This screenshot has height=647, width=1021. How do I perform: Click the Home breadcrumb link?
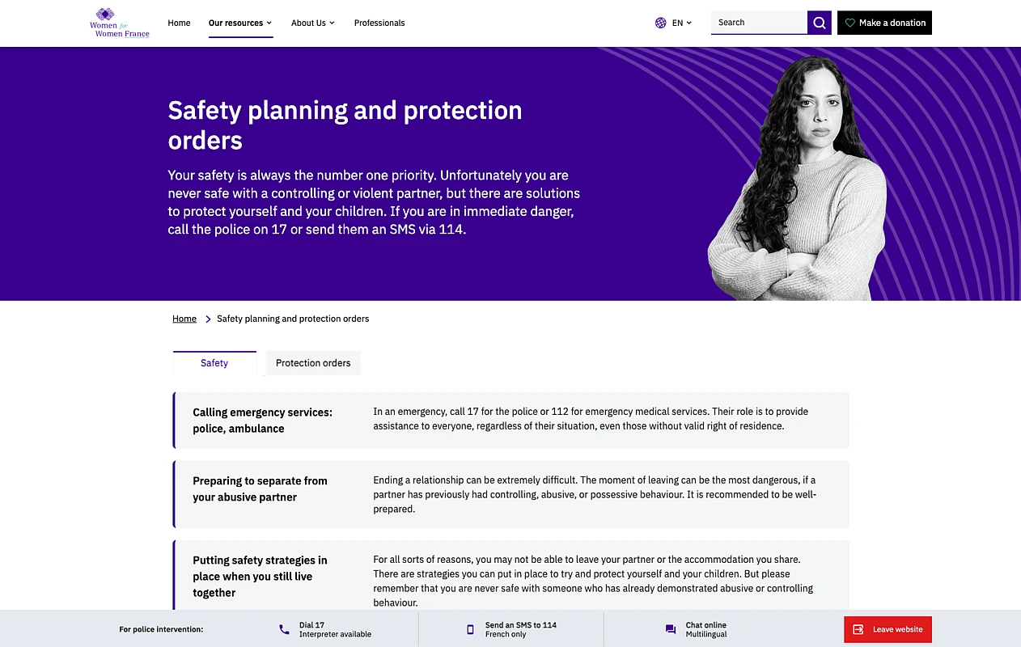pos(184,319)
